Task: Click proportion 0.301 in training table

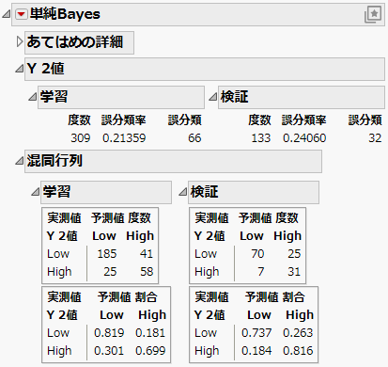Action: [109, 351]
